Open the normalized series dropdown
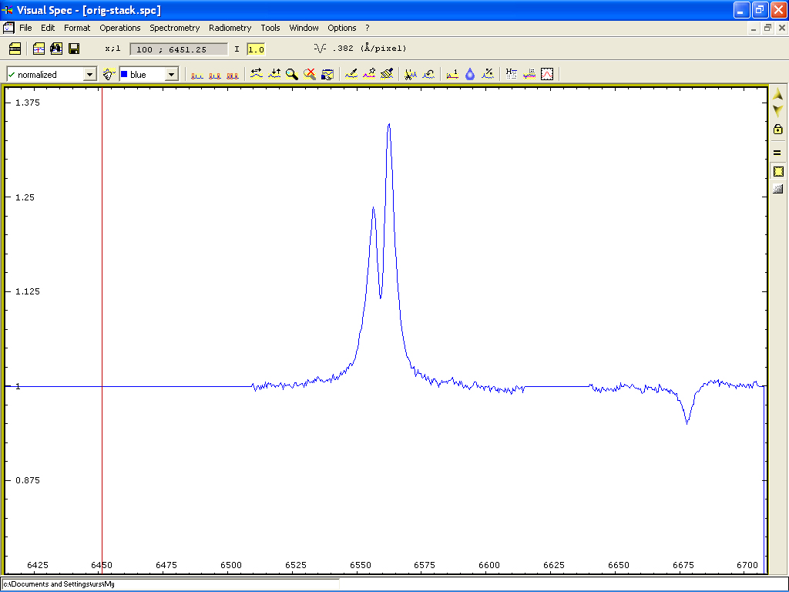 [89, 75]
